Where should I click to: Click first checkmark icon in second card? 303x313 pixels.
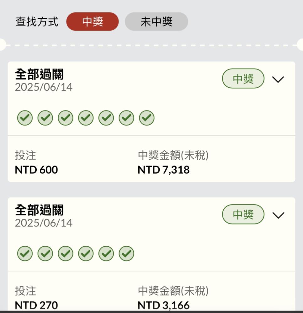[25, 254]
